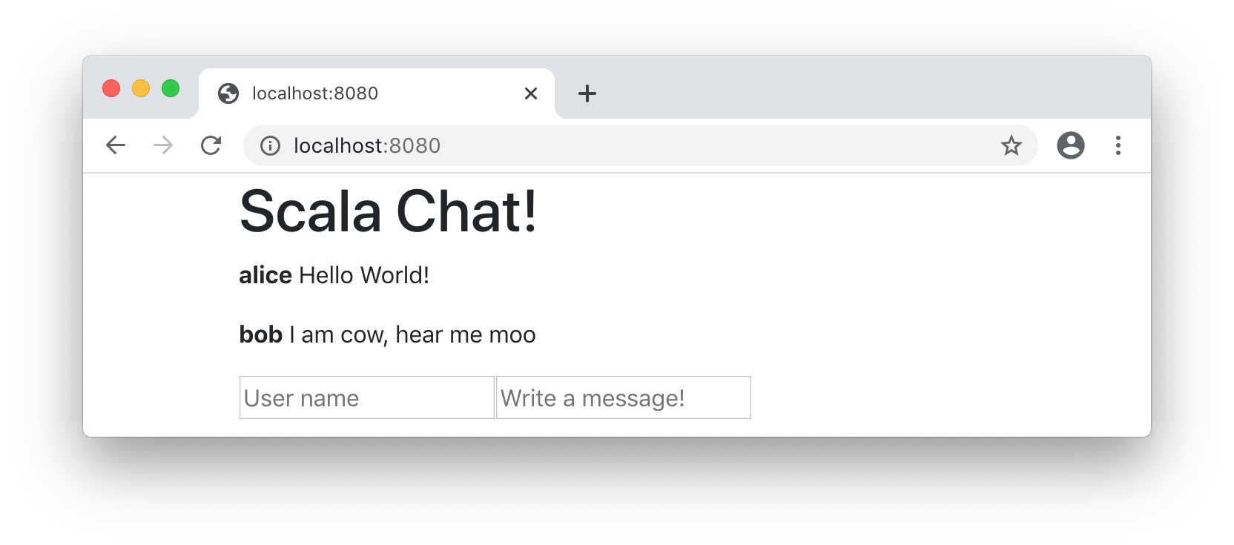
Task: Close the localhost:8080 tab
Action: click(x=530, y=93)
